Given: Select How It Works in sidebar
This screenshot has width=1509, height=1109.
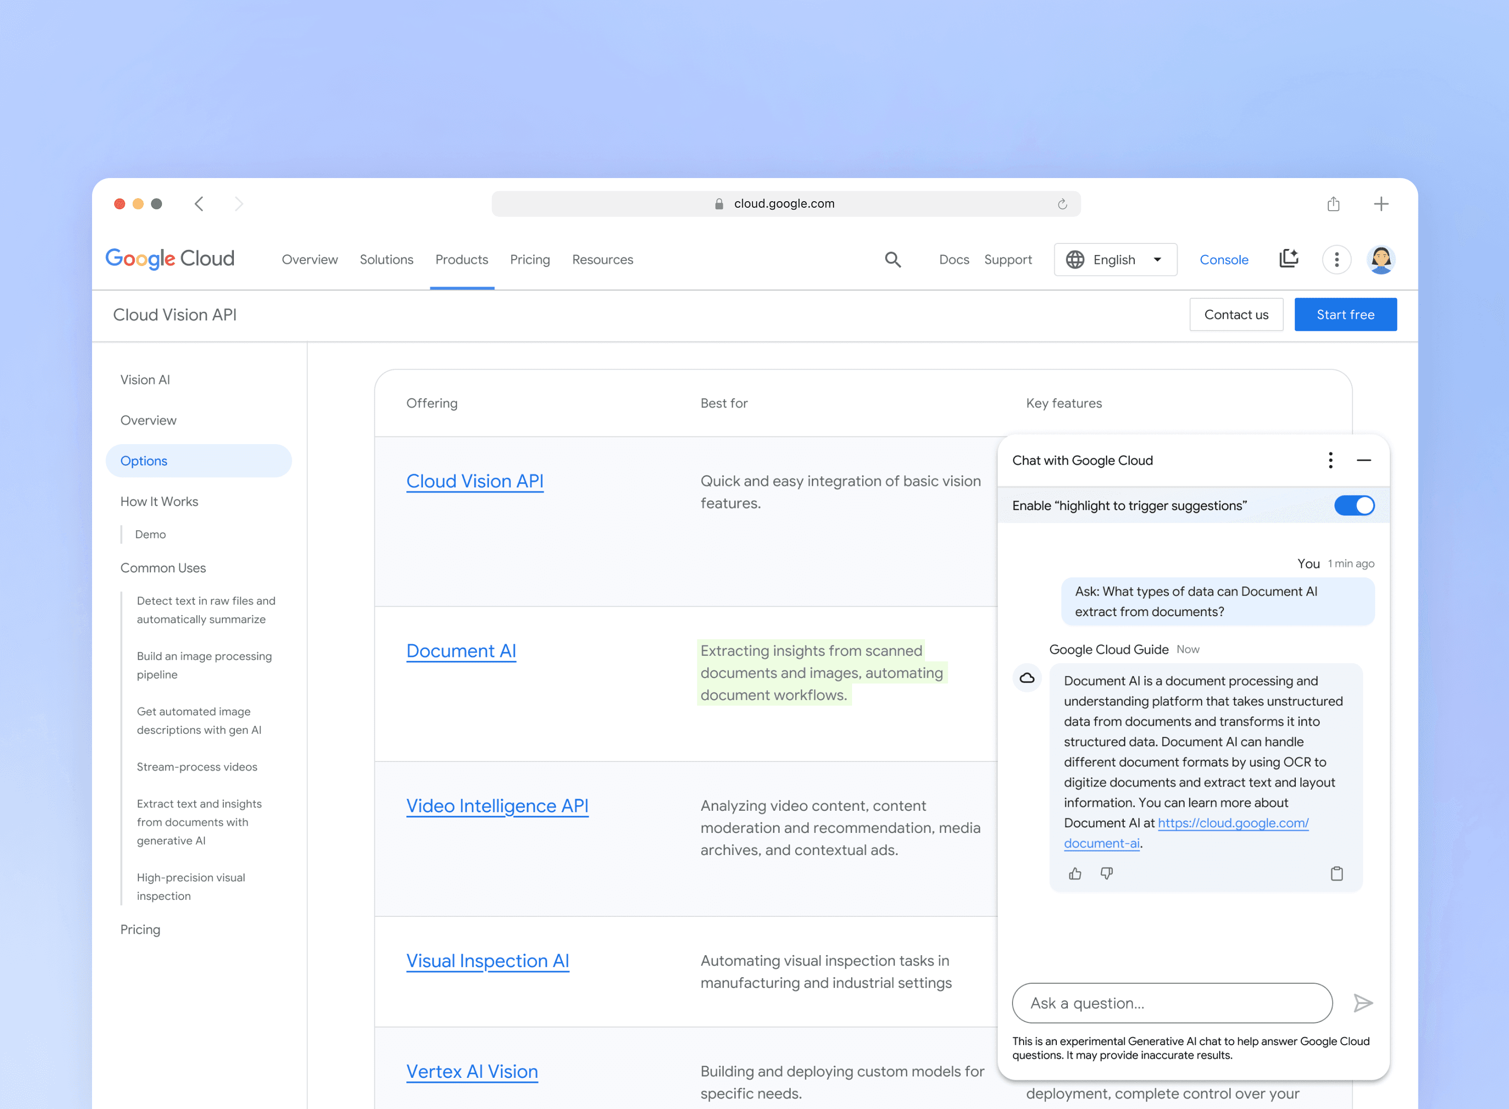Looking at the screenshot, I should coord(159,501).
